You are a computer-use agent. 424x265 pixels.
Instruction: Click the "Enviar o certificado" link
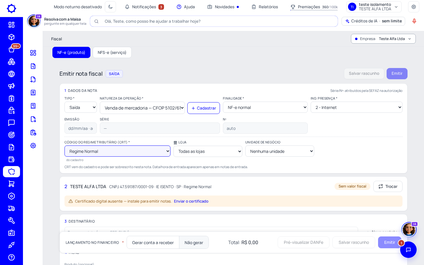pyautogui.click(x=191, y=201)
